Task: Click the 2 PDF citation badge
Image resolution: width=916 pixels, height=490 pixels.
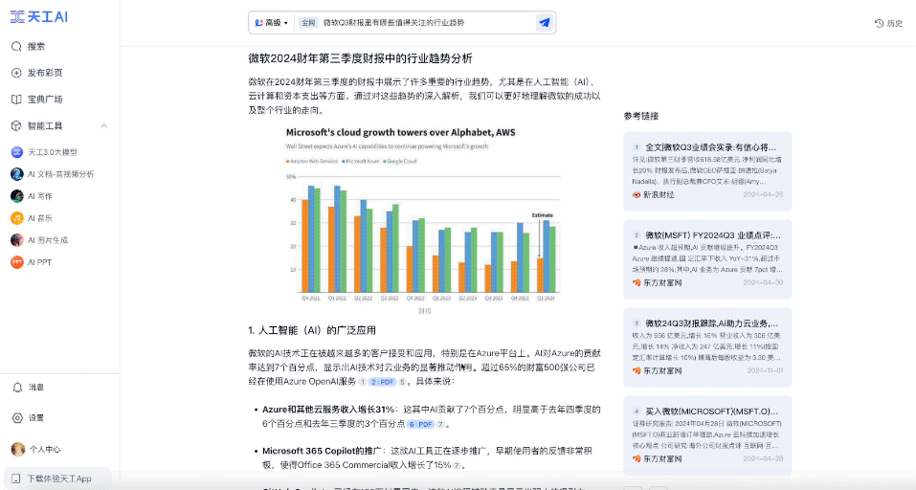Action: point(382,382)
